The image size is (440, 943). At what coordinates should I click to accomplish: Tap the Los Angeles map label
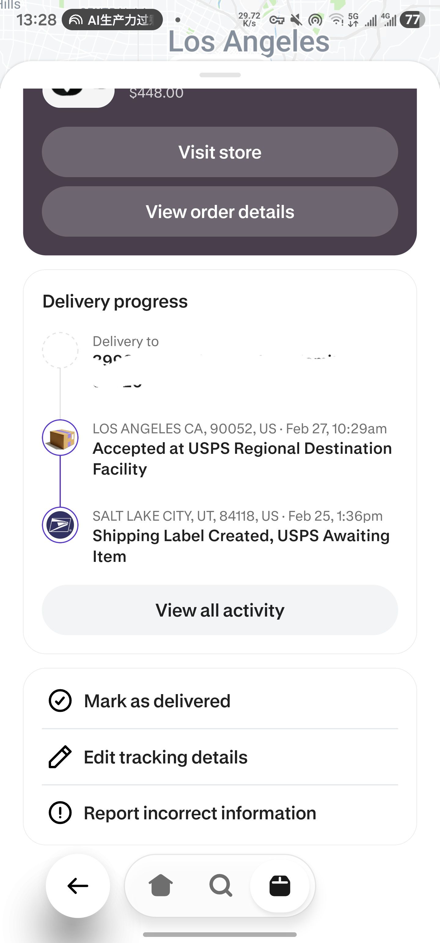[x=249, y=41]
